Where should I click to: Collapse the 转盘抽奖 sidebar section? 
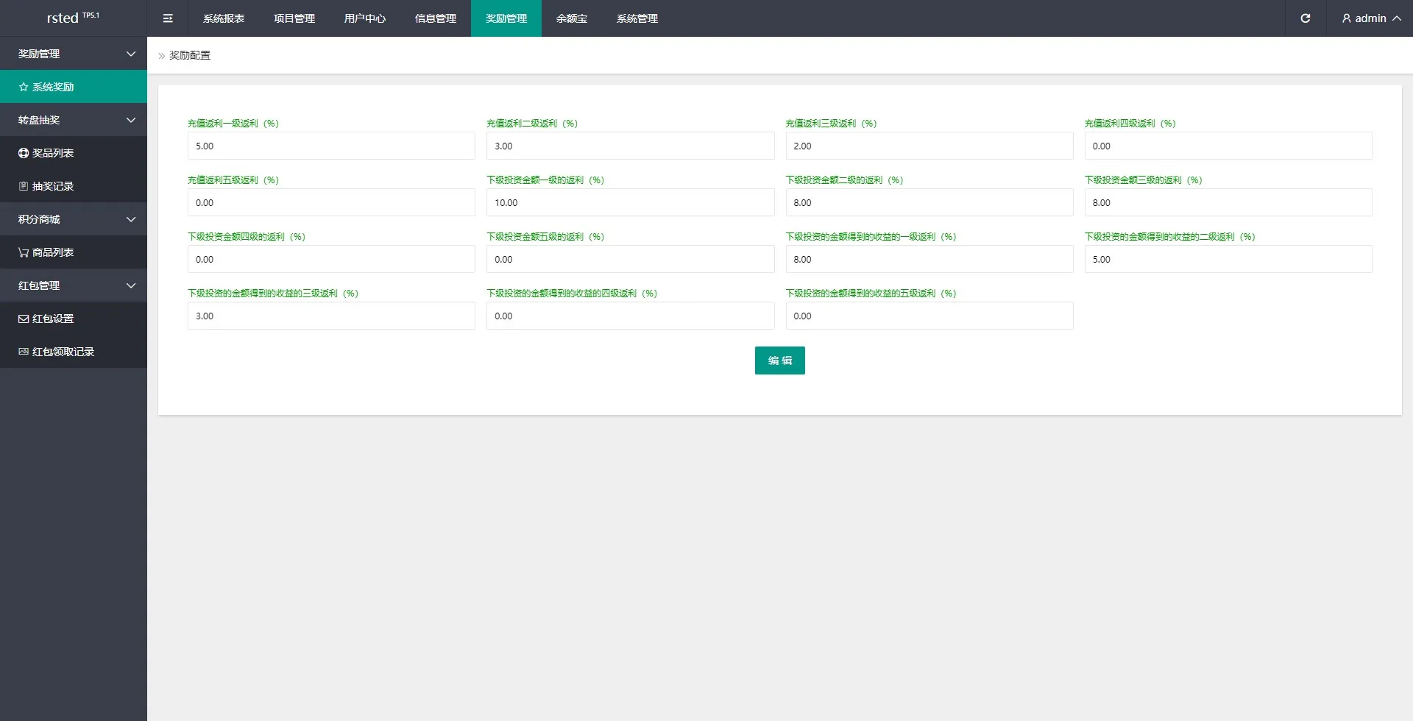tap(130, 120)
